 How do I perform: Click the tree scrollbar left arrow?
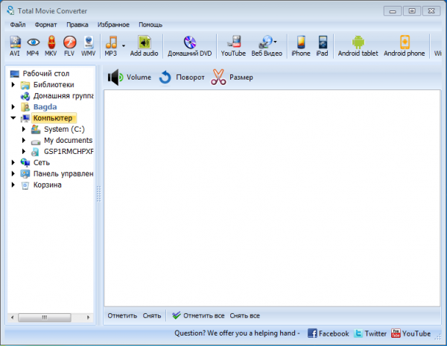(12, 317)
